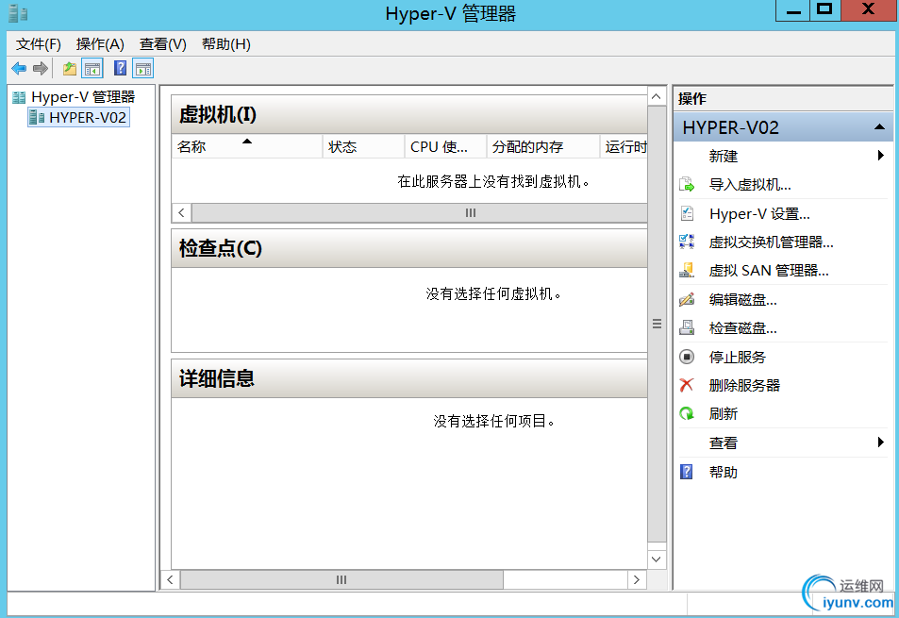The width and height of the screenshot is (899, 618).
Task: Click 刷新 action text
Action: click(723, 414)
